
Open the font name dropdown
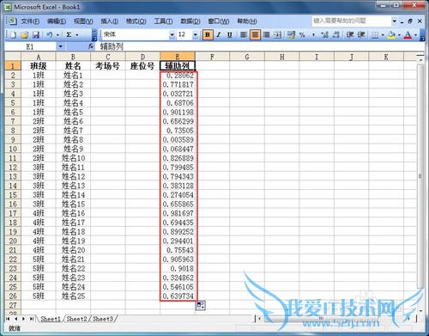(x=172, y=35)
